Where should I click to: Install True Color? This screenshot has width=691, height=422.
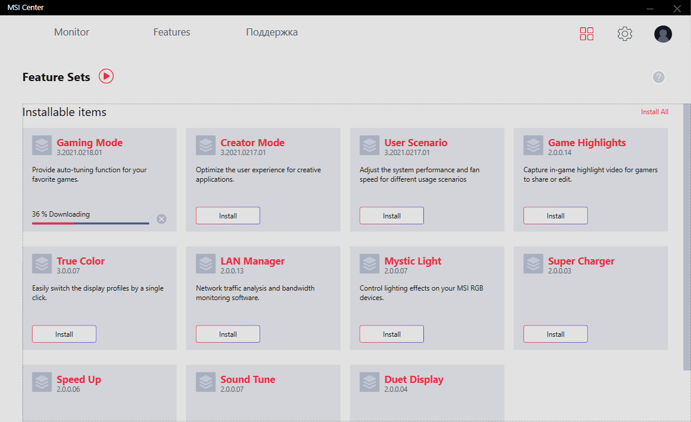(x=64, y=334)
